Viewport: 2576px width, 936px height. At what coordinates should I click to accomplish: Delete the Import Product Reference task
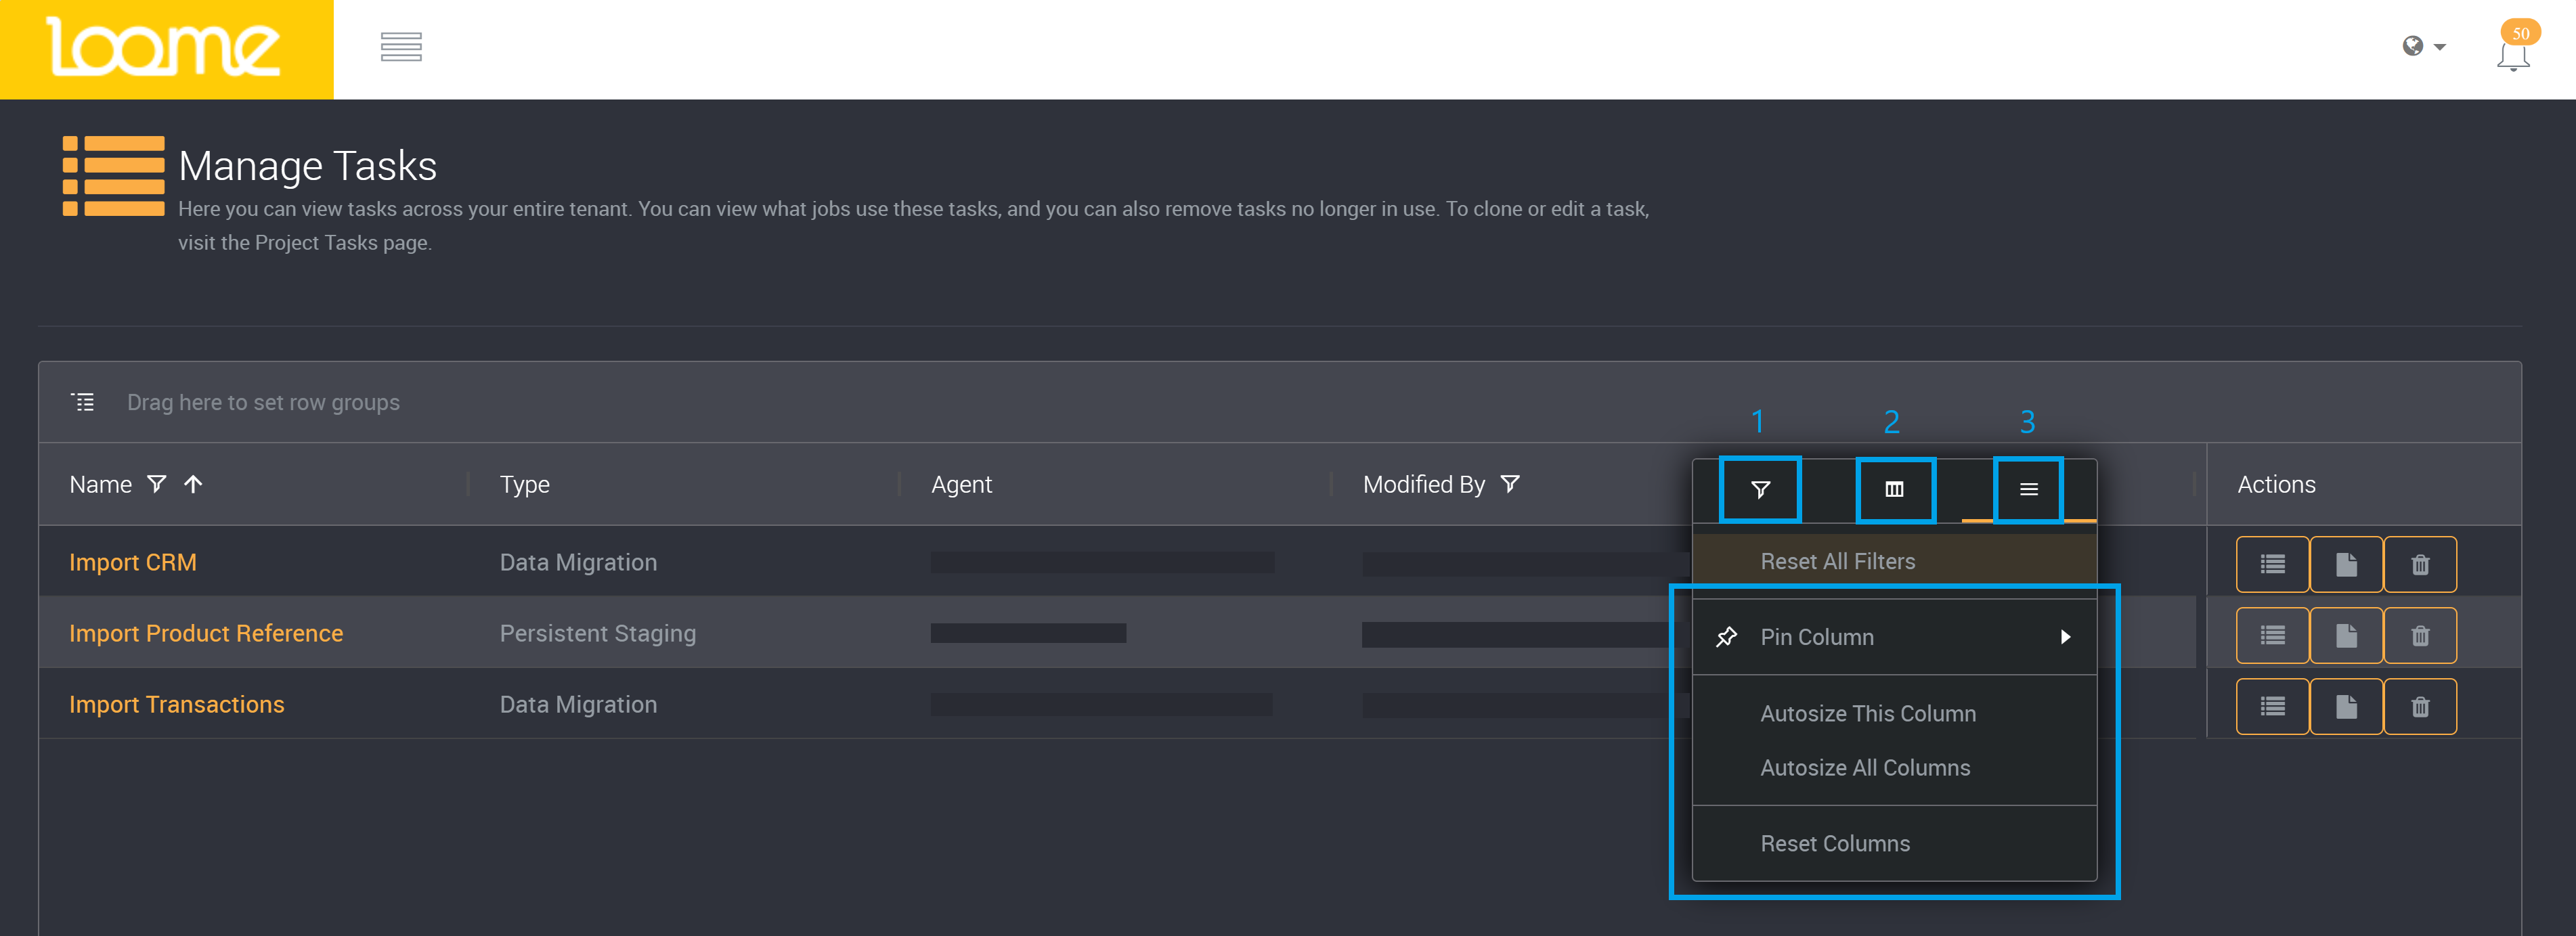2420,635
